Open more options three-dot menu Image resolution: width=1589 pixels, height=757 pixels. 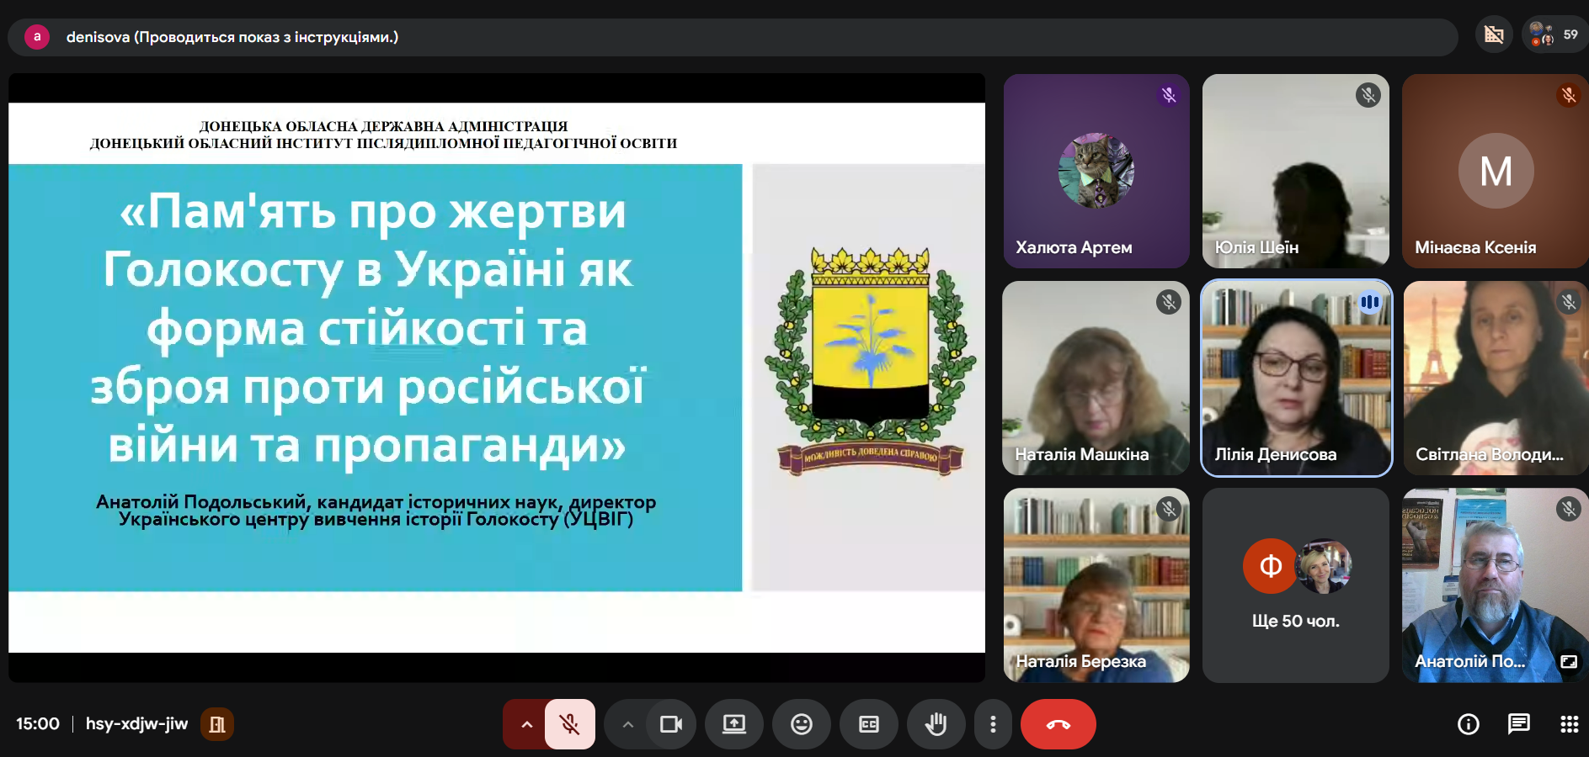993,723
